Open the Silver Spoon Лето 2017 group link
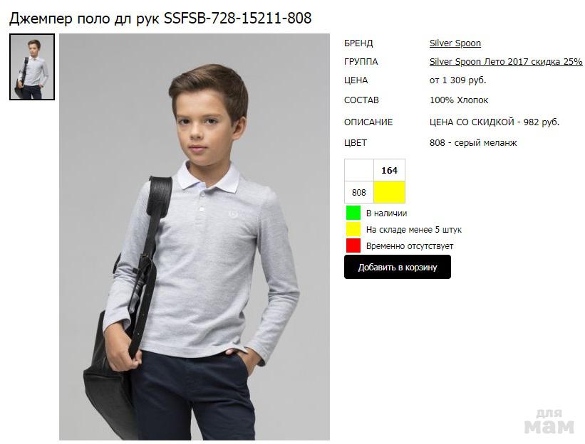Viewport: 585px width, 444px height. pos(505,62)
